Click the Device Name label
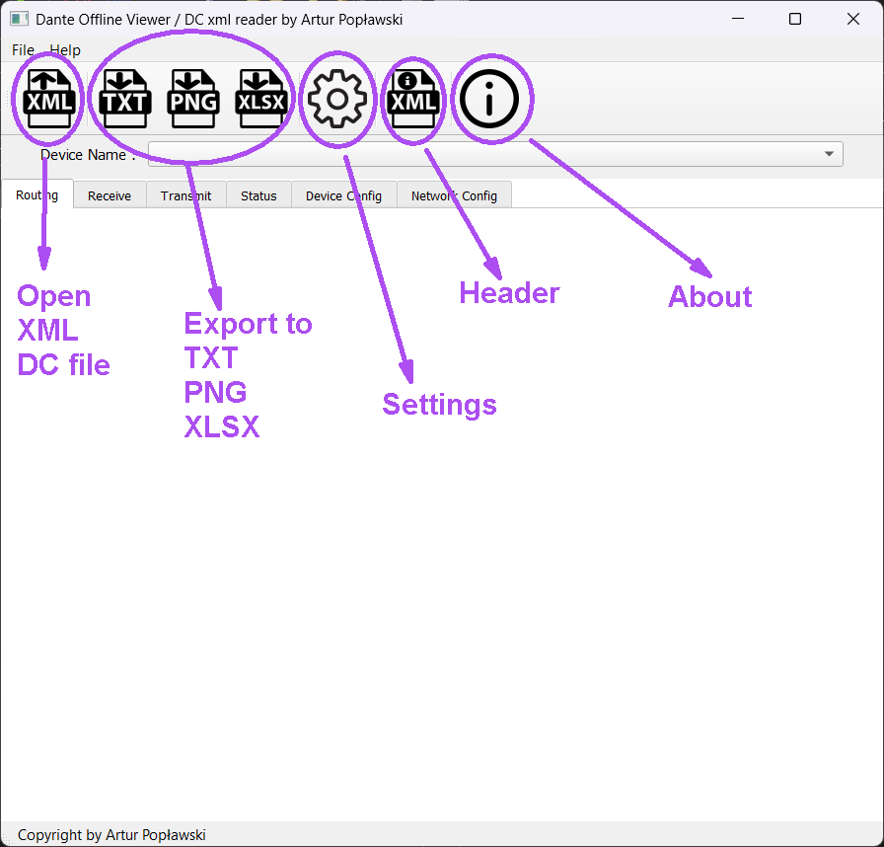Screen dimensions: 884x847 point(88,155)
